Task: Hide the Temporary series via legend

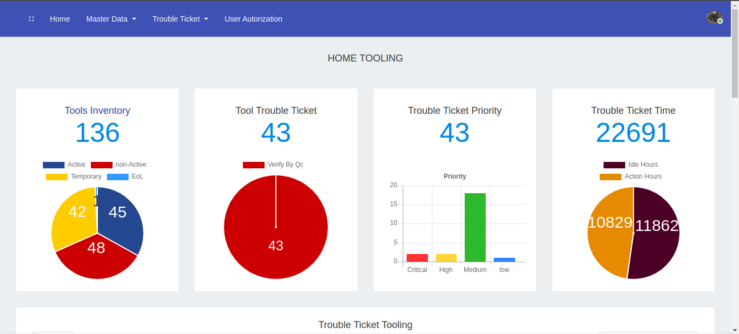Action: pos(74,176)
